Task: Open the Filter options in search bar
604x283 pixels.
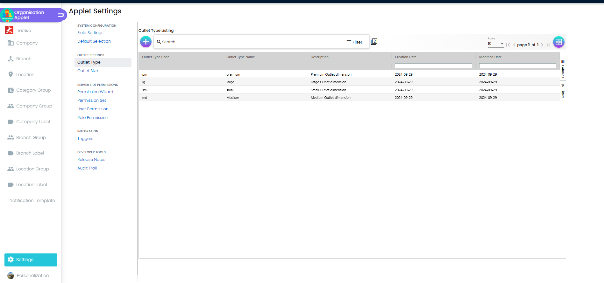Action: [354, 42]
